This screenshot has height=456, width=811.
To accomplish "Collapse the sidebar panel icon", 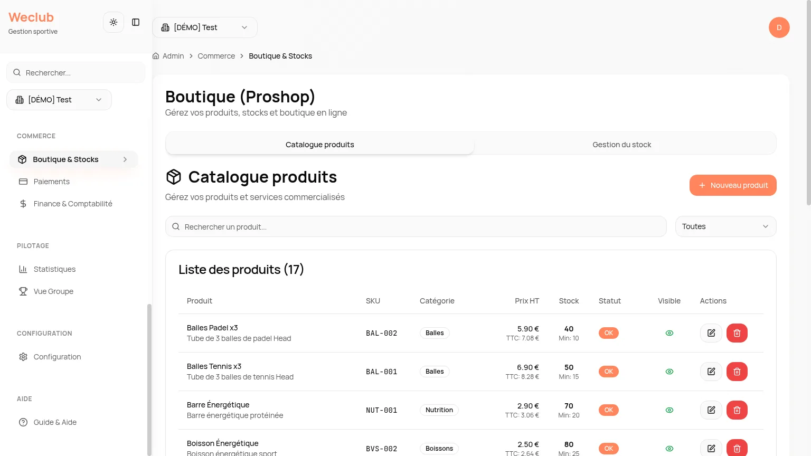I will pyautogui.click(x=136, y=22).
